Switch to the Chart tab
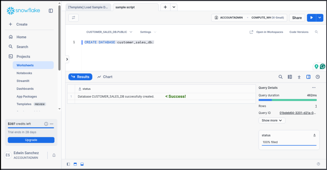The height and width of the screenshot is (170, 327). (x=105, y=77)
